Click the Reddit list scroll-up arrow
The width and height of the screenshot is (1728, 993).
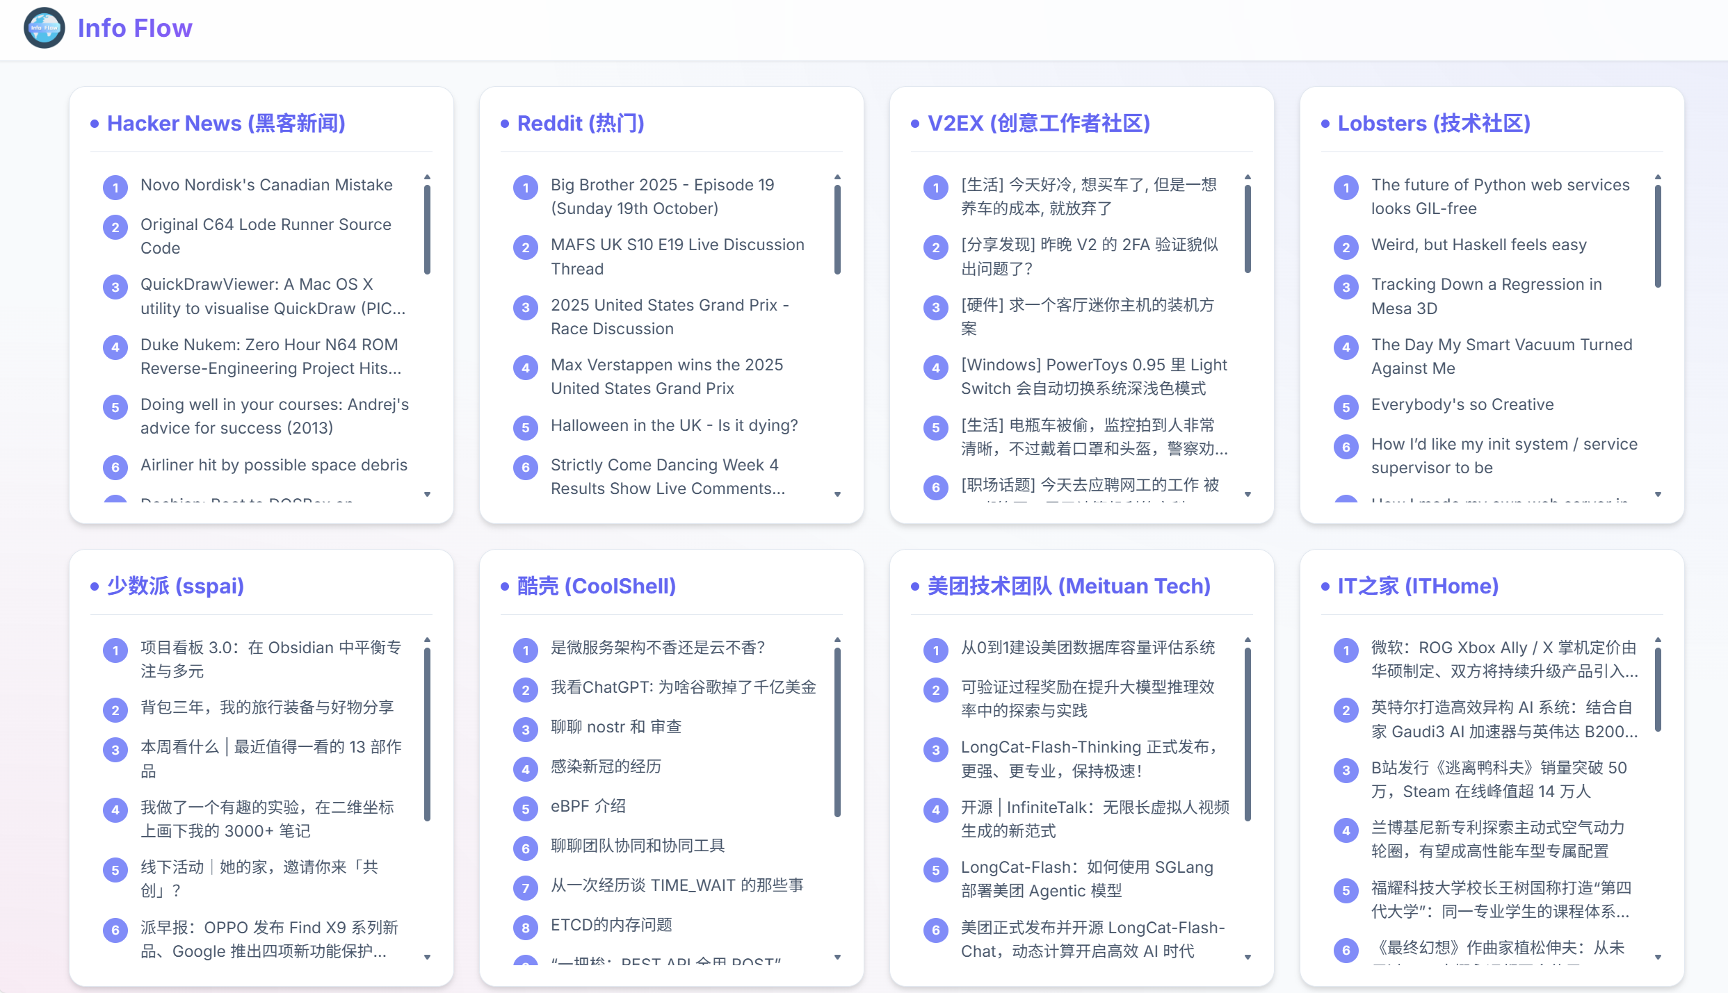[837, 177]
